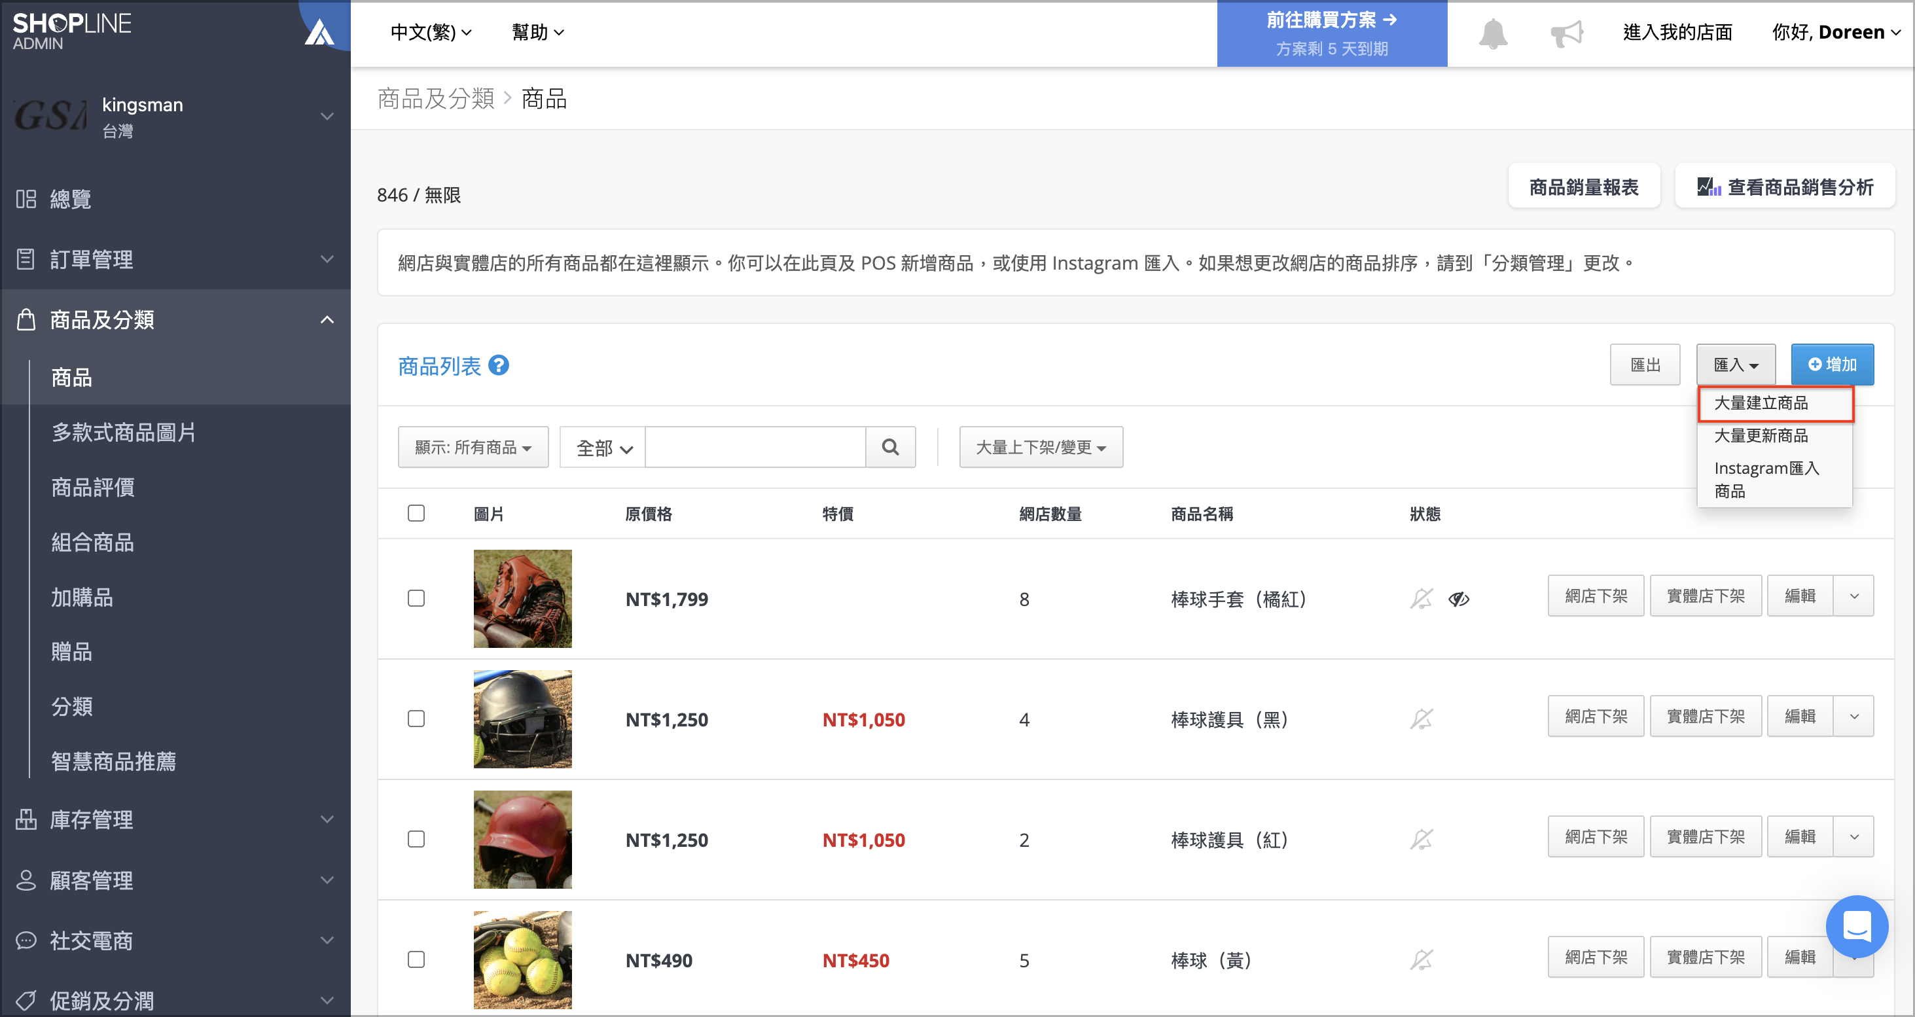Click 前往購買方案 plan banner
The image size is (1915, 1017).
pyautogui.click(x=1331, y=33)
